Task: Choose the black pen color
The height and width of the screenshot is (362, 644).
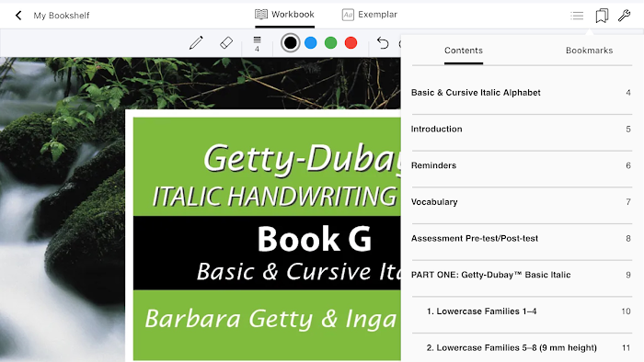Action: [291, 42]
